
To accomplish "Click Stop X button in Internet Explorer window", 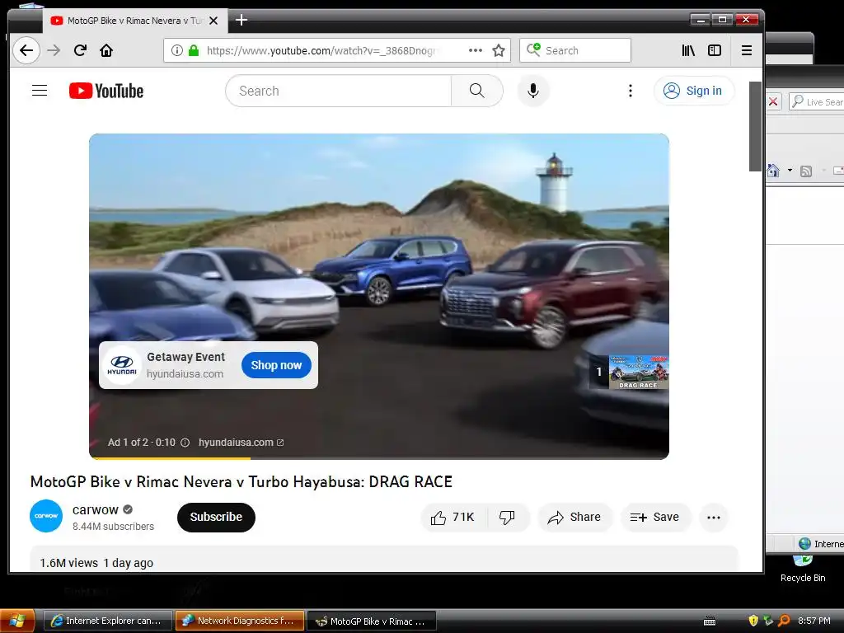I will tap(773, 101).
